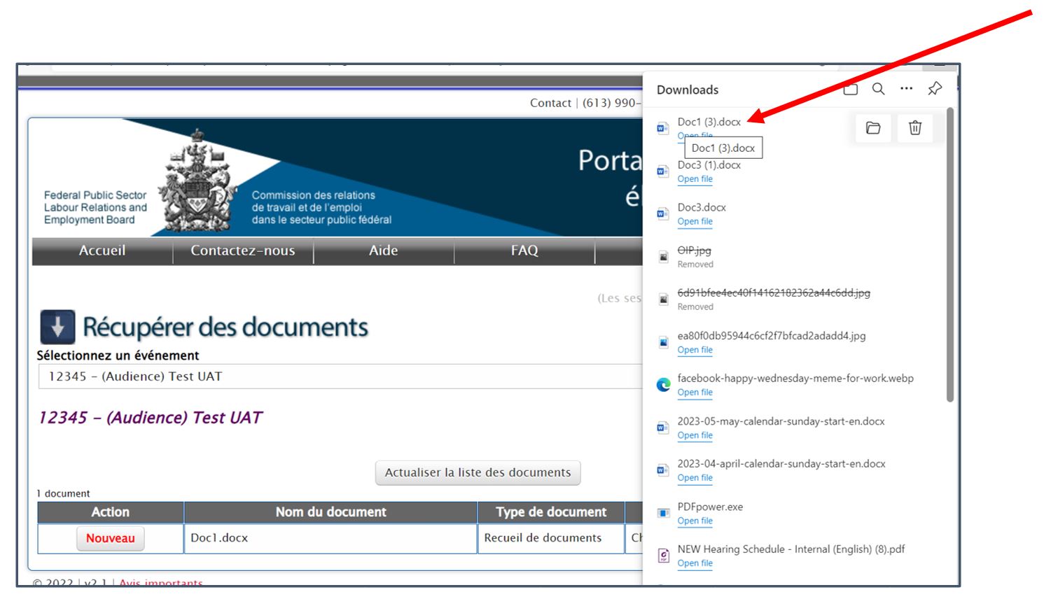1044x599 pixels.
Task: Open file link under PDFpower.exe
Action: coord(695,521)
